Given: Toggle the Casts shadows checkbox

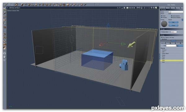Looking at the screenshot, I should 171,16.
